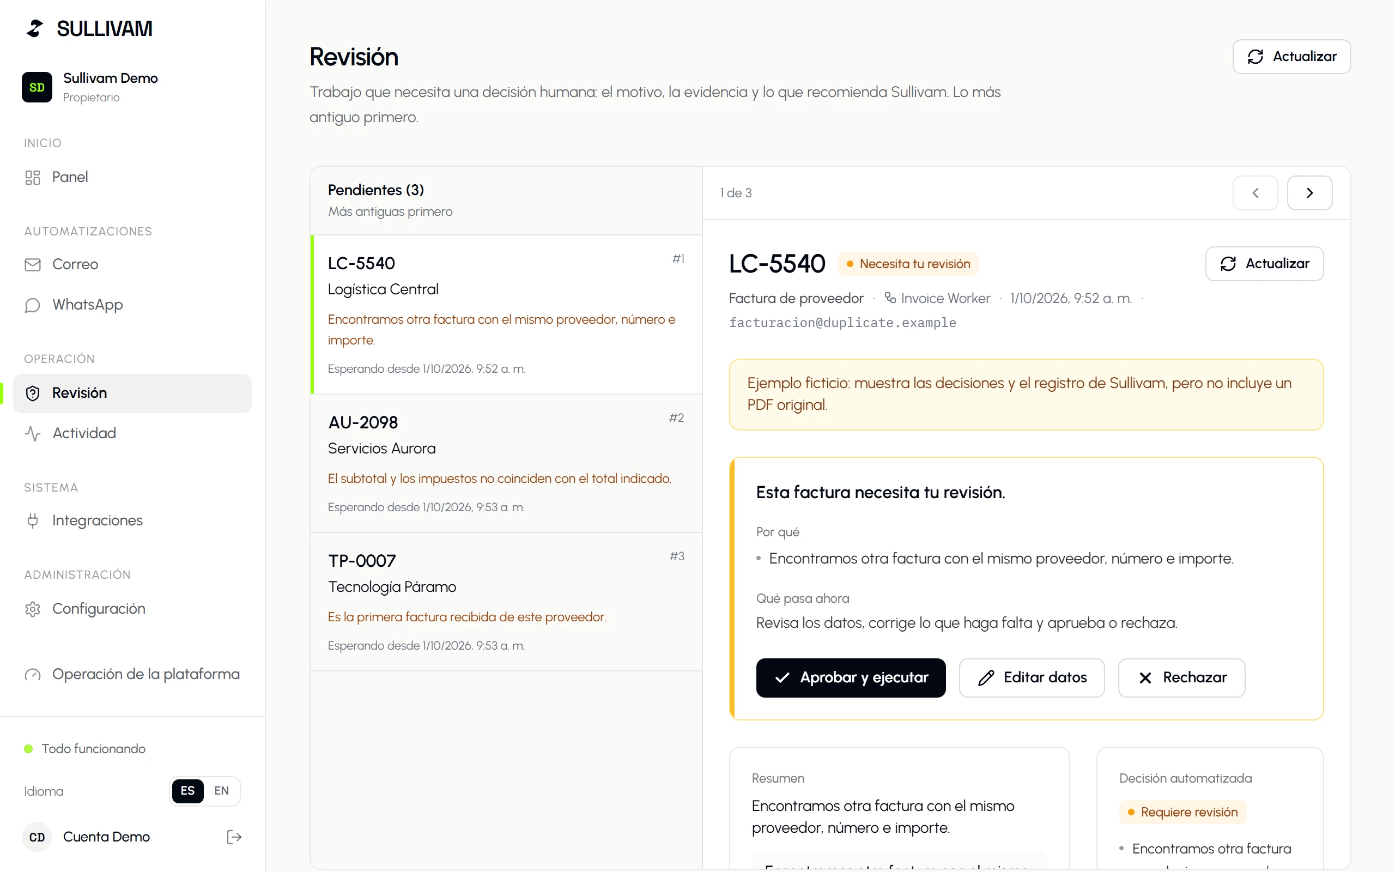Click the Necesita tu revisión badge
The image size is (1395, 872).
pyautogui.click(x=908, y=264)
